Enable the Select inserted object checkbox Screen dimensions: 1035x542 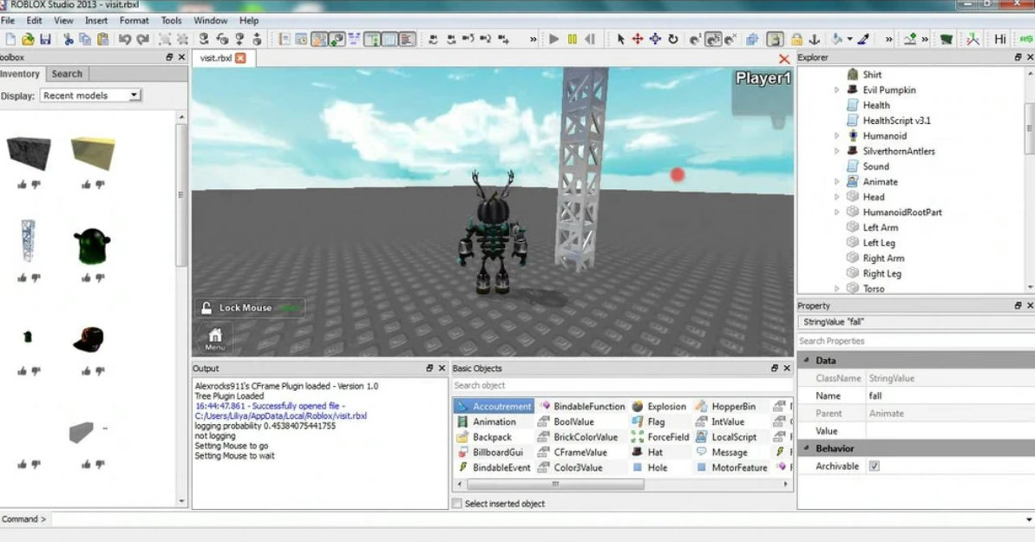(457, 504)
